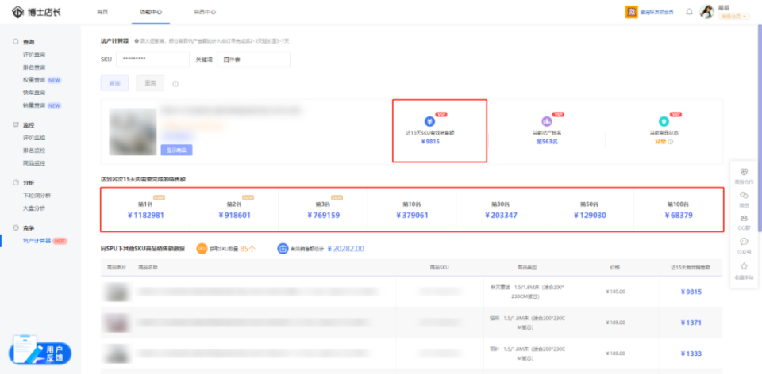Switch to the 首页 tab

click(102, 13)
